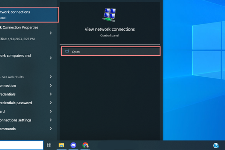The image size is (225, 150).
Task: Choose the 'credentials' search suggestion text
Action: [x=11, y=94]
